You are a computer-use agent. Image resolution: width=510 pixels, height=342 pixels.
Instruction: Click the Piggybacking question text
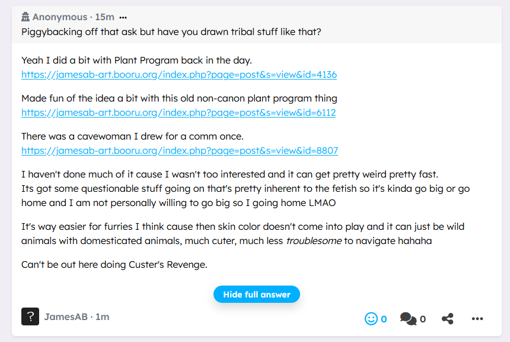(x=171, y=31)
